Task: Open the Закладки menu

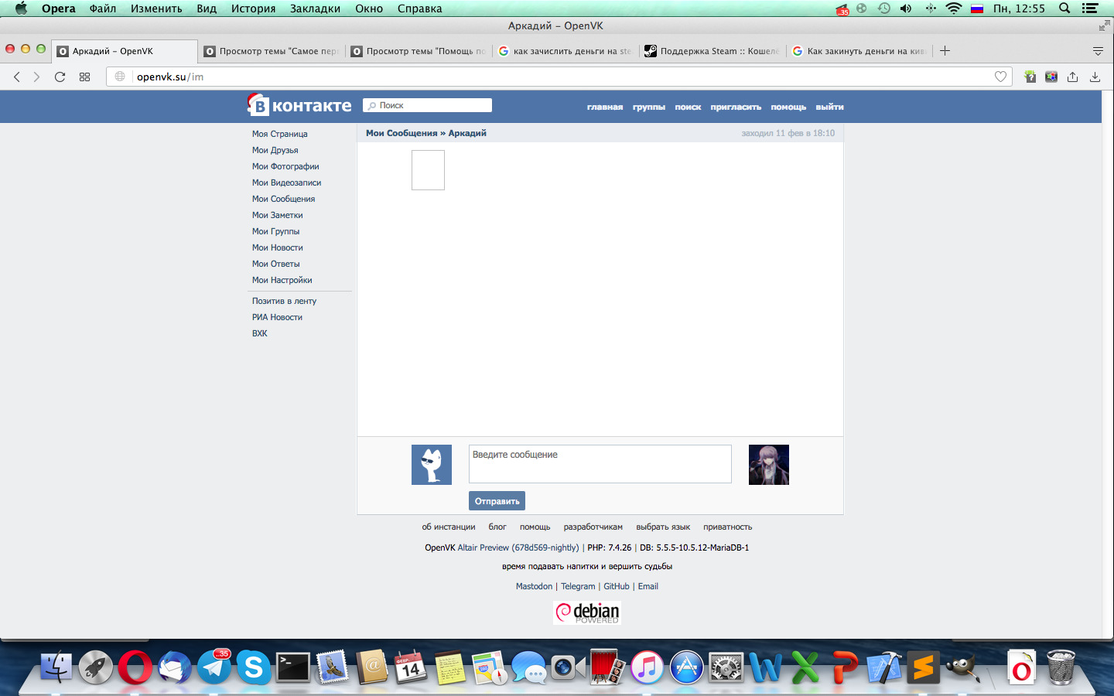Action: [x=315, y=9]
